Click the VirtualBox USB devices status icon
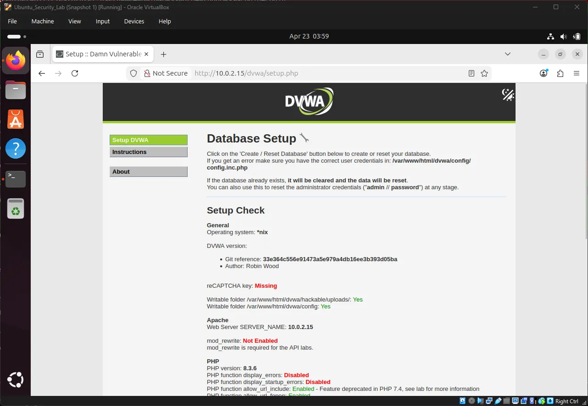The height and width of the screenshot is (406, 588). (497, 401)
